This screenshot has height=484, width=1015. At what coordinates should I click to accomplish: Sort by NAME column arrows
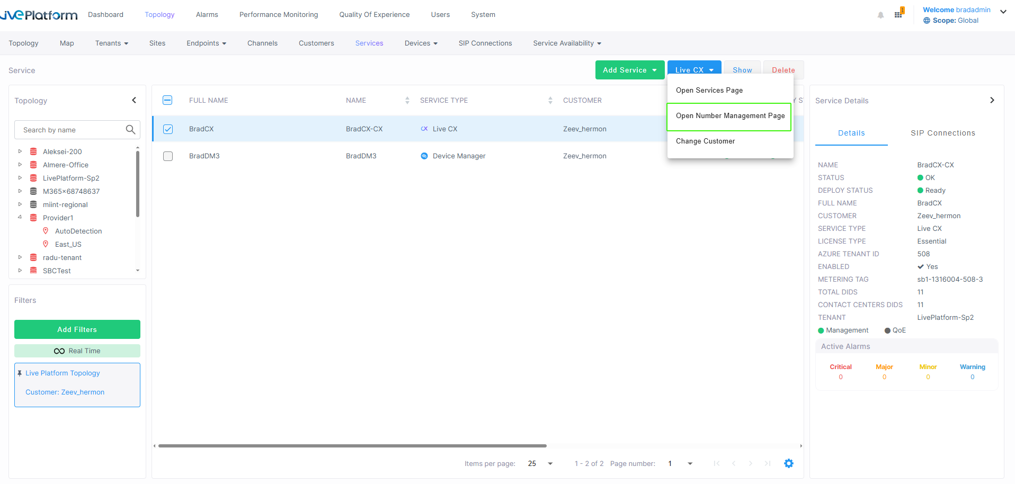(x=407, y=100)
